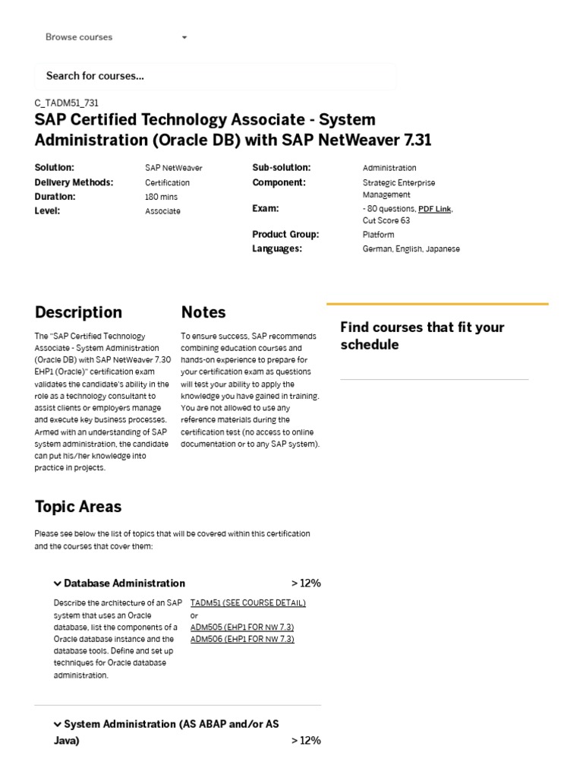Click the Product Group: label
This screenshot has height=778, width=583.
(x=285, y=235)
